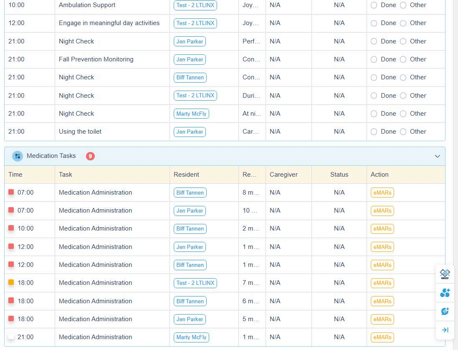Click the red 9 badge on Medication Tasks

[90, 156]
